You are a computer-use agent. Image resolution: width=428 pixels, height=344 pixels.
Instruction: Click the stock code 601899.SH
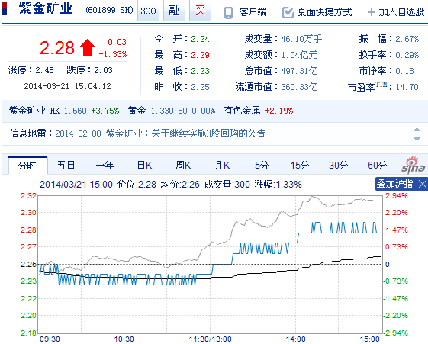(x=109, y=11)
